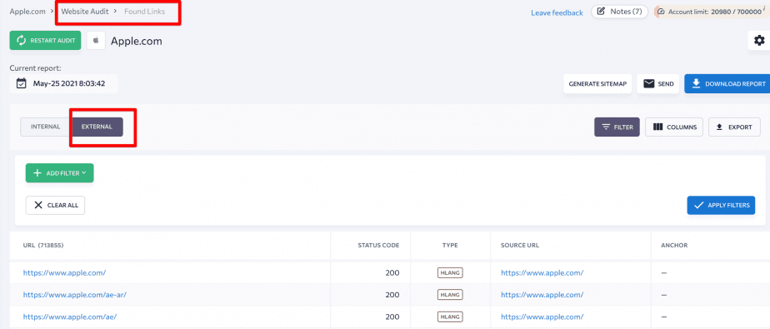Open the Add Filter dropdown

[59, 173]
